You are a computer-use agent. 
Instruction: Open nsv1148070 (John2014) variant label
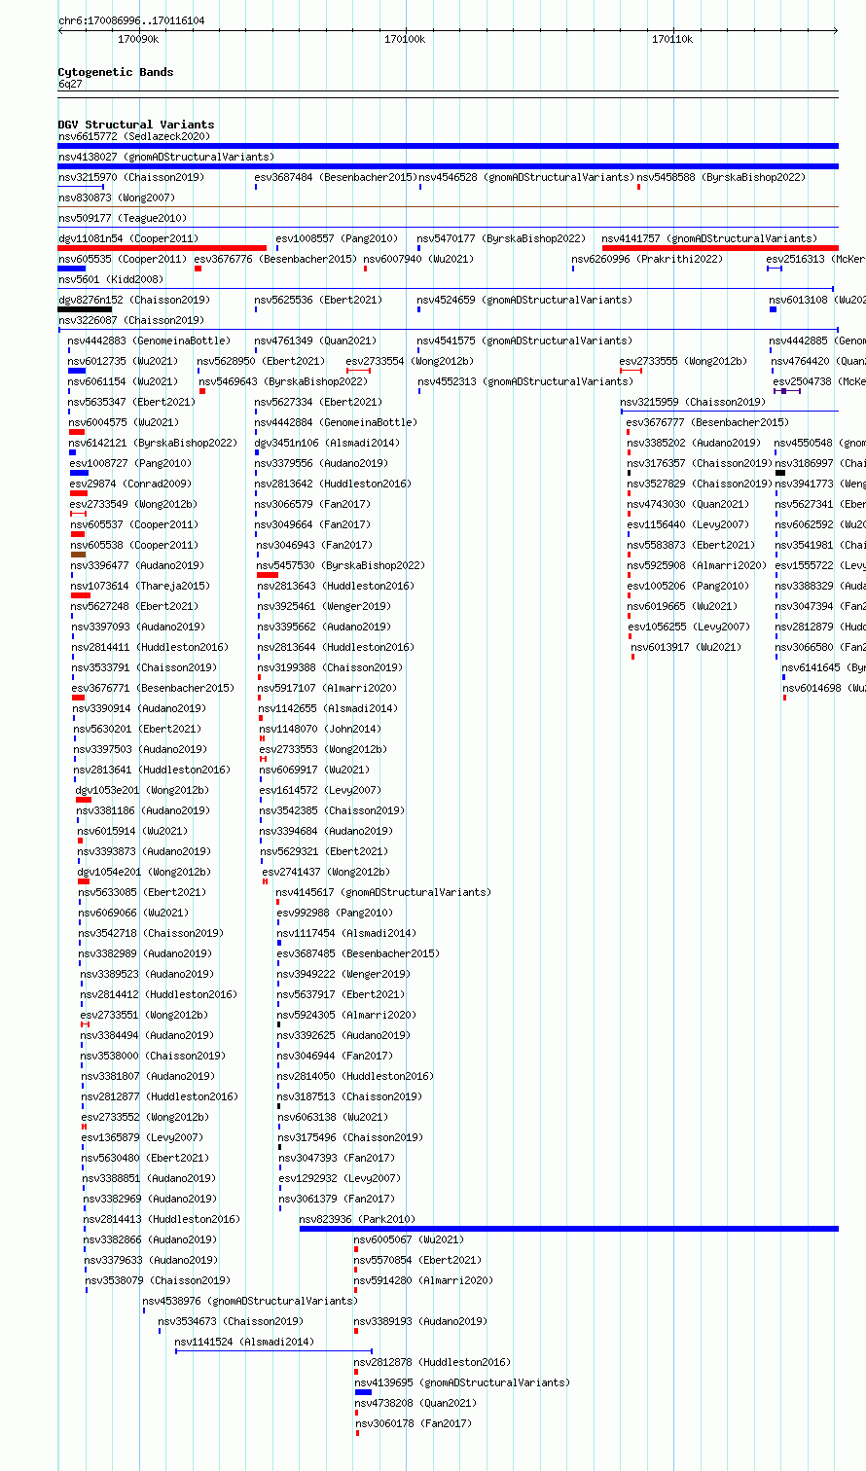pos(321,730)
